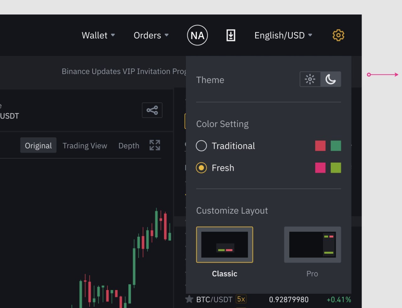Click Traditional red color swatch

point(320,146)
